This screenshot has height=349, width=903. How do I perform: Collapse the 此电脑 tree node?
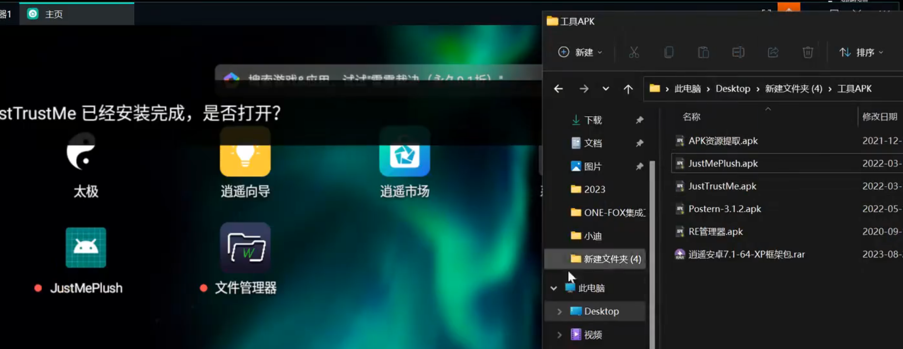[x=553, y=288]
